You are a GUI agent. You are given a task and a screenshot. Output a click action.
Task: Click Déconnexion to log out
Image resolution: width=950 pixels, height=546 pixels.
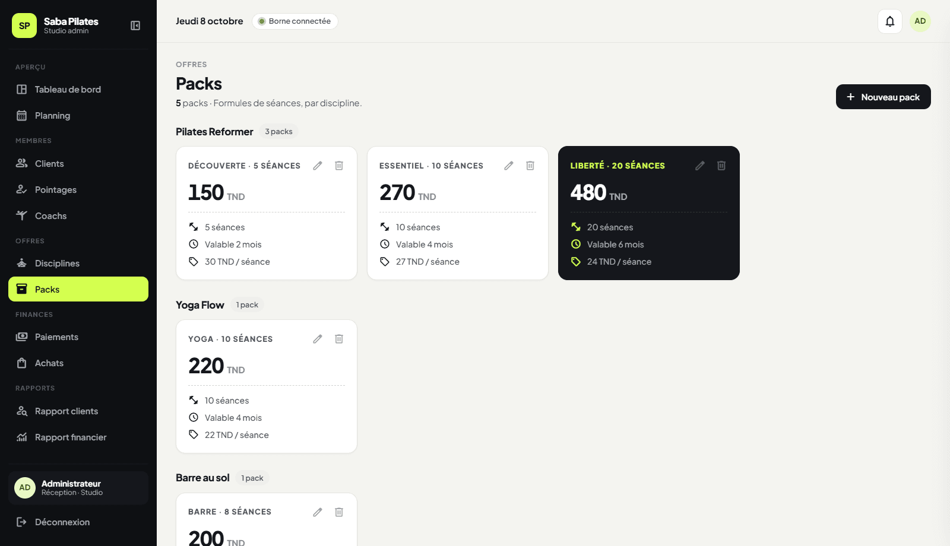pos(78,522)
